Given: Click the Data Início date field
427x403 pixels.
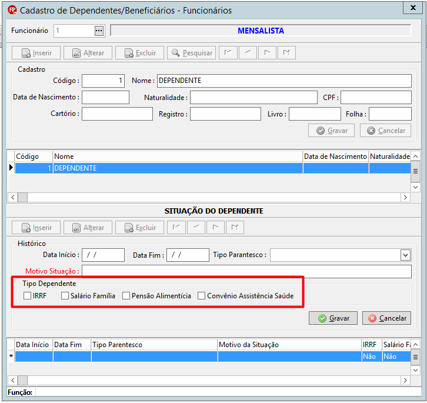Looking at the screenshot, I should pyautogui.click(x=103, y=255).
